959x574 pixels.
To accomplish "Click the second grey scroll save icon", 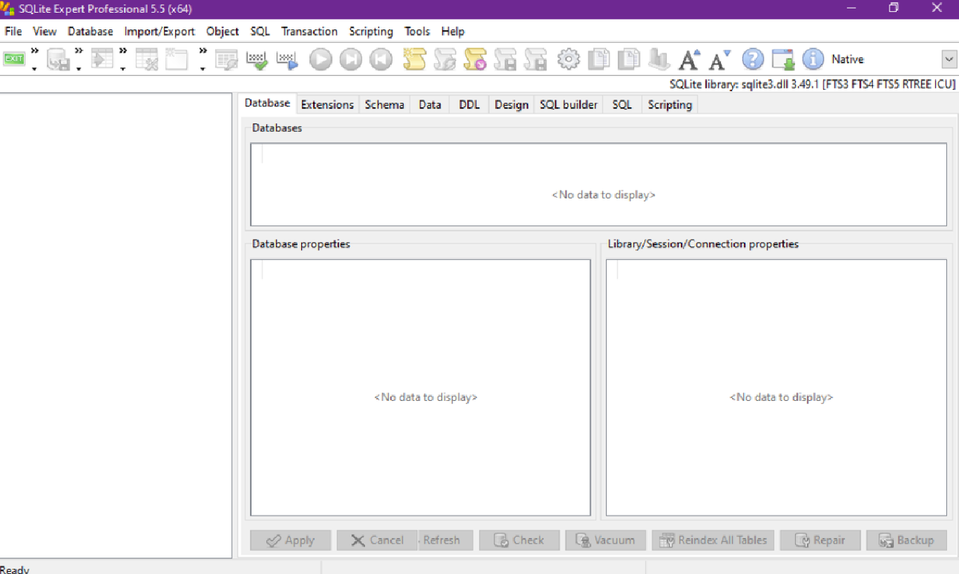I will pos(536,59).
